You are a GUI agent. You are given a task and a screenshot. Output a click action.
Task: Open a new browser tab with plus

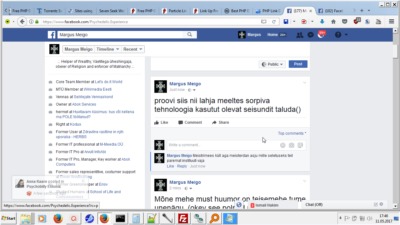point(362,11)
